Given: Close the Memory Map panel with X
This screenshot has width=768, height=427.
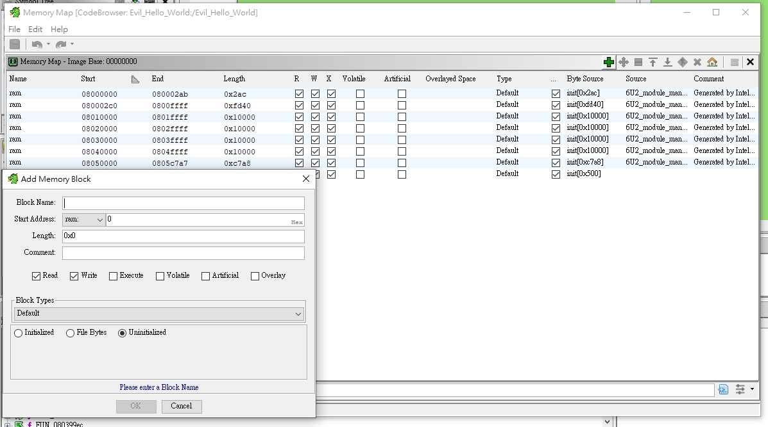Looking at the screenshot, I should tap(751, 62).
